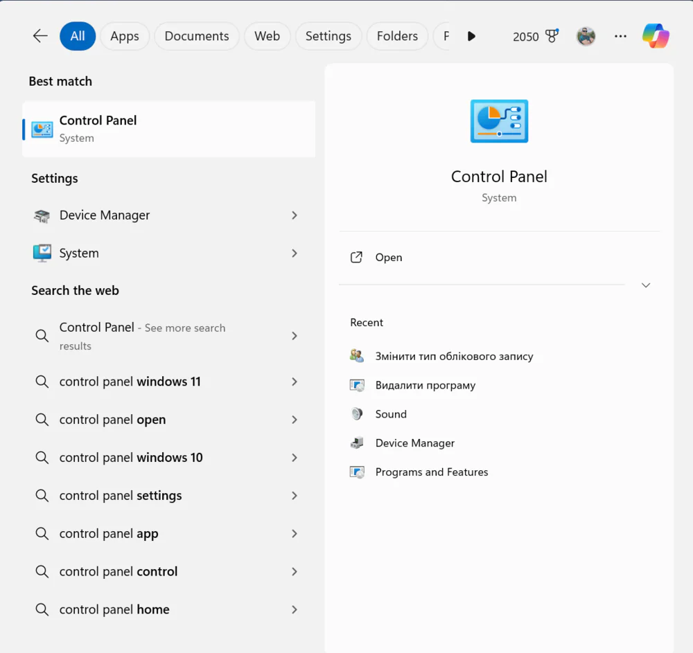
Task: Click icon beside Видалити програму
Action: pyautogui.click(x=357, y=385)
